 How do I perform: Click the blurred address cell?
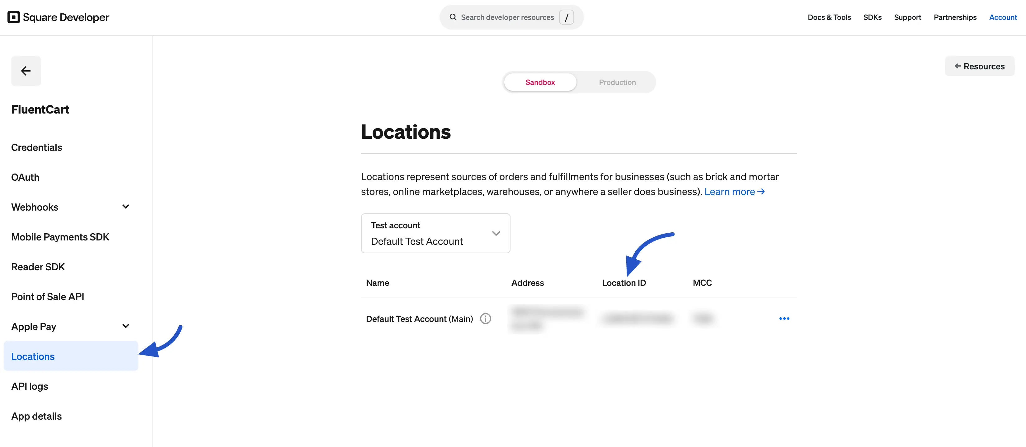(547, 319)
